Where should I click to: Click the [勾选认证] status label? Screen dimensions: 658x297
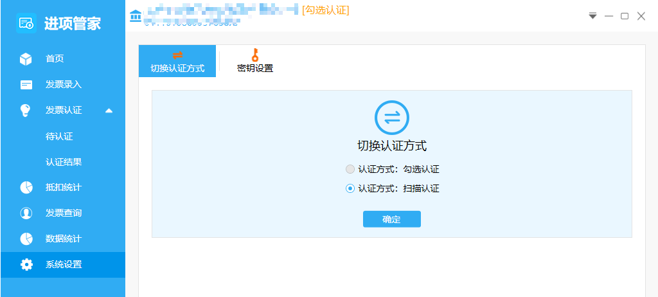(x=326, y=10)
